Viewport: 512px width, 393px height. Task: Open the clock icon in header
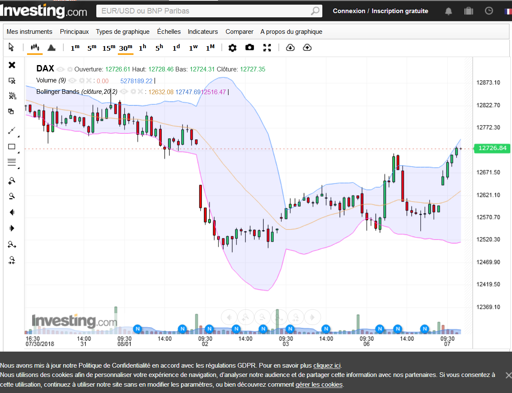pyautogui.click(x=489, y=11)
